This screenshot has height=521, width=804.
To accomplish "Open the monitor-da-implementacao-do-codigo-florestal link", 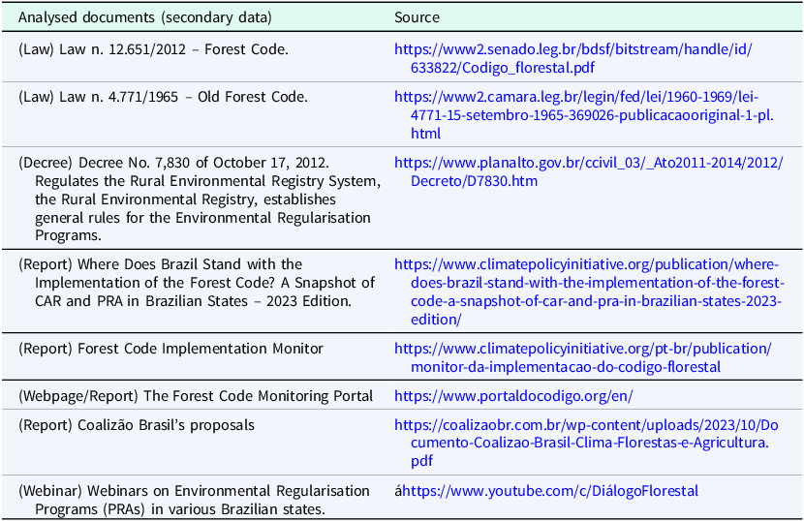I will tap(583, 357).
